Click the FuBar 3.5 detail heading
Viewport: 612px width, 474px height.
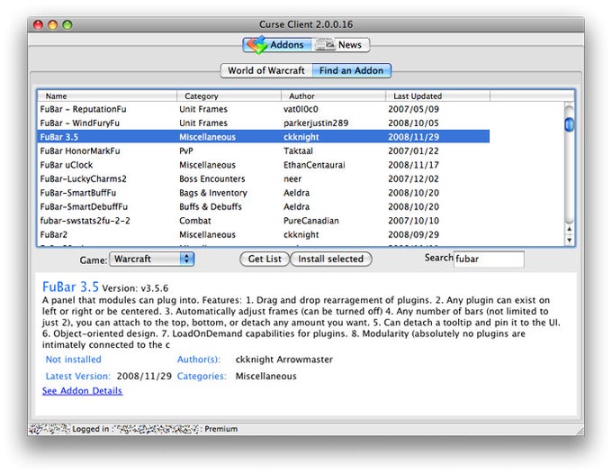[x=70, y=287]
